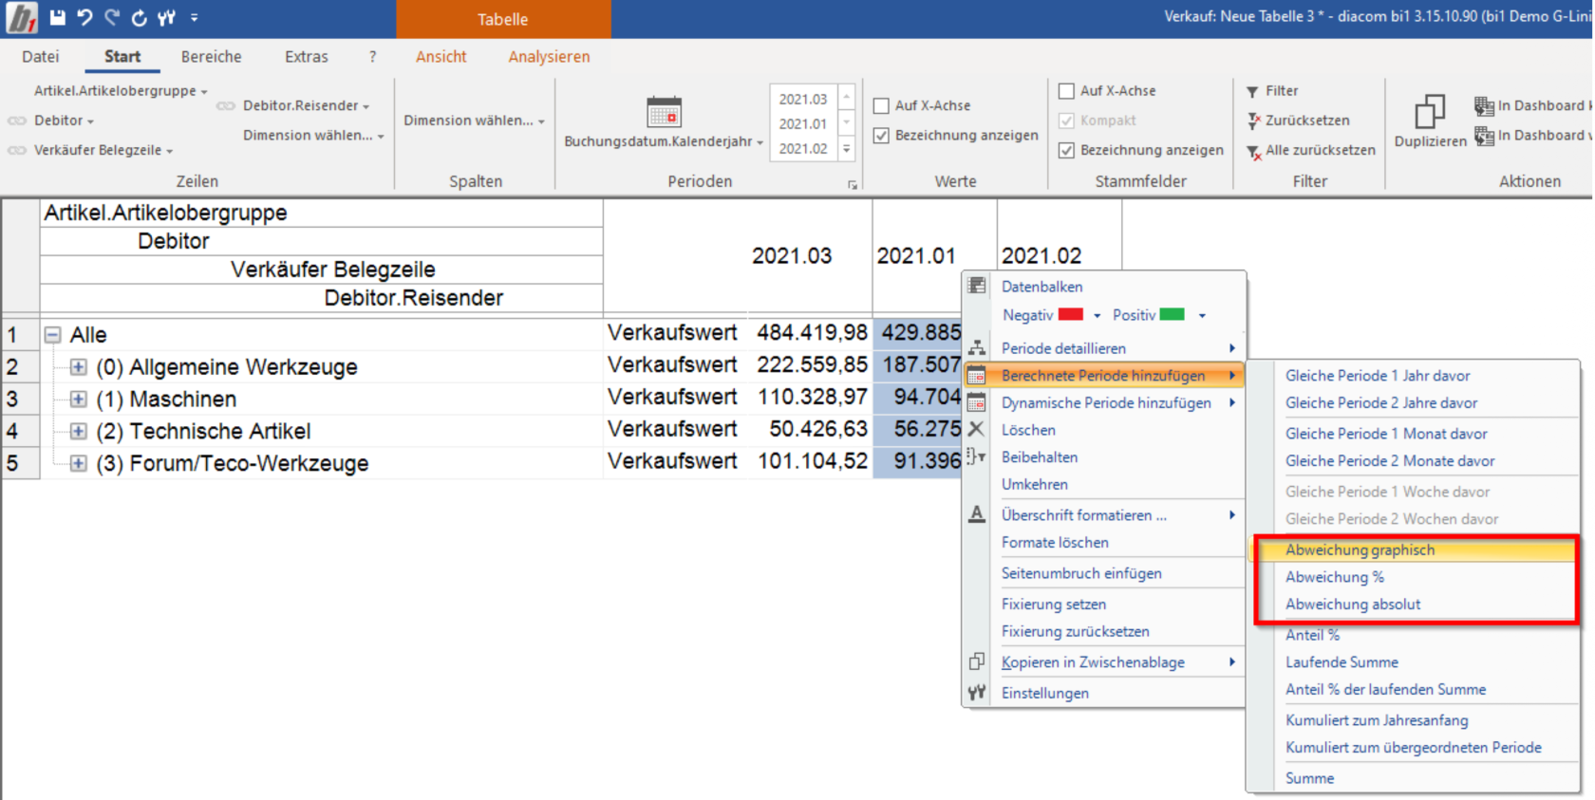This screenshot has width=1595, height=800.
Task: Open quick access toolbar customize arrow
Action: [194, 17]
